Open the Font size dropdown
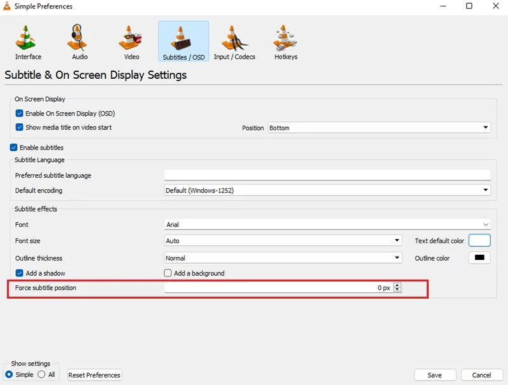The image size is (508, 385). click(x=283, y=240)
